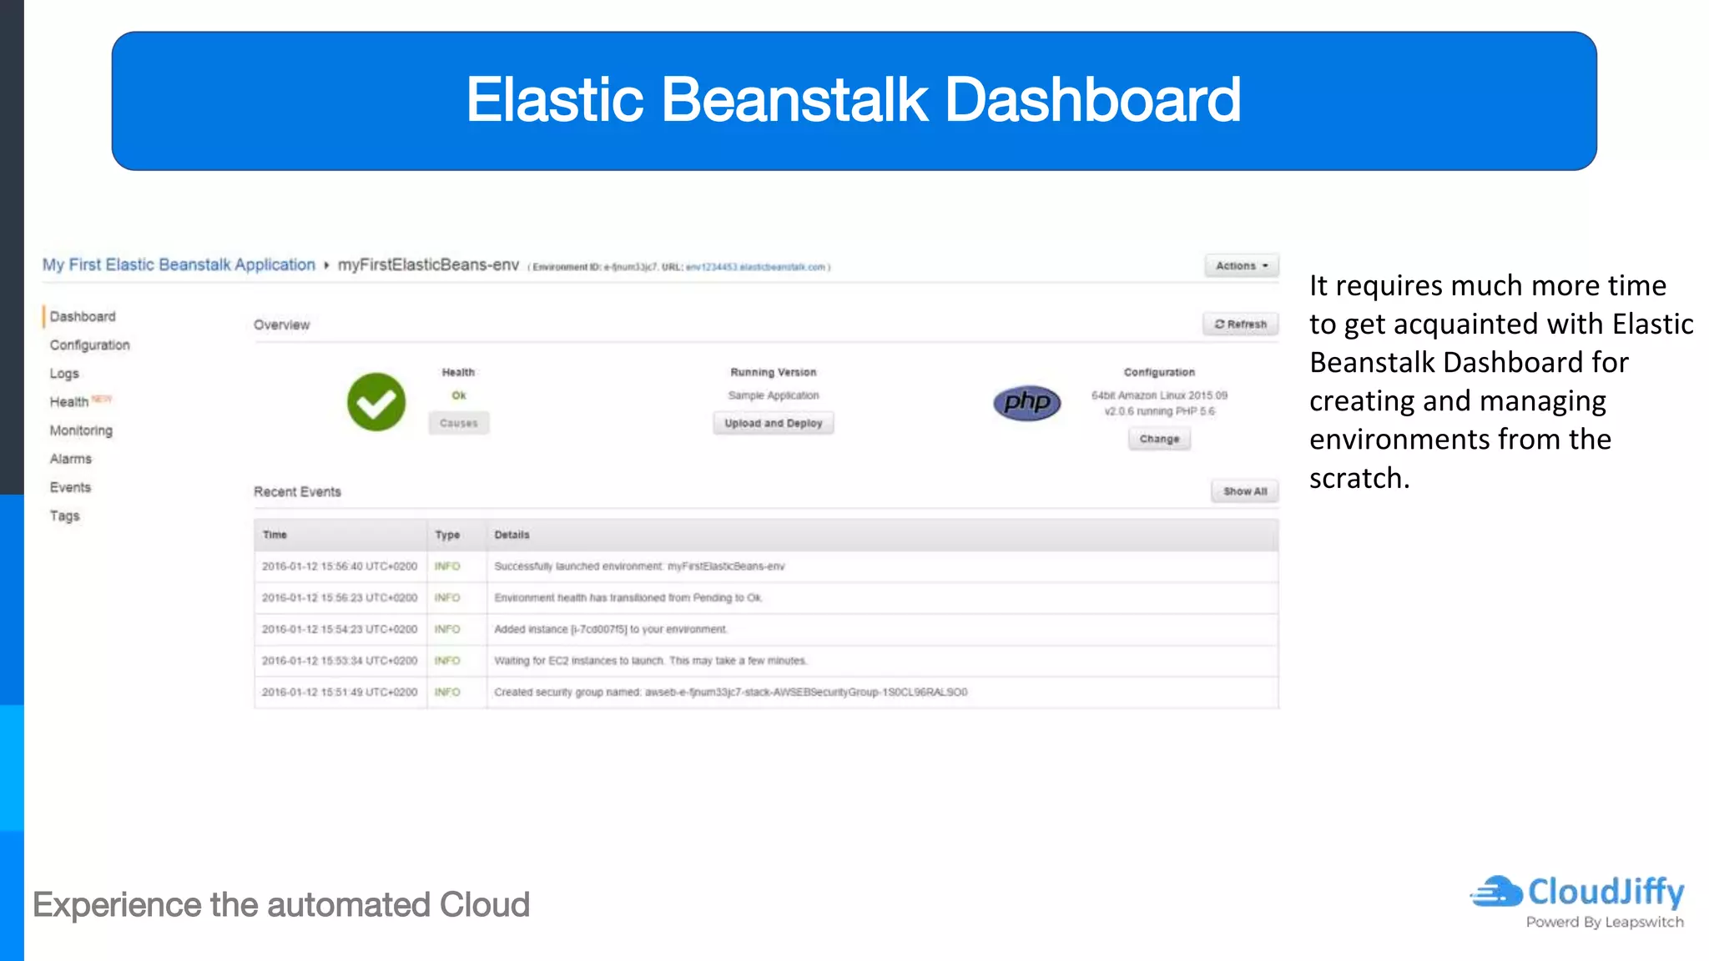Viewport: 1709px width, 961px height.
Task: Click the Overview section heading
Action: (x=281, y=325)
